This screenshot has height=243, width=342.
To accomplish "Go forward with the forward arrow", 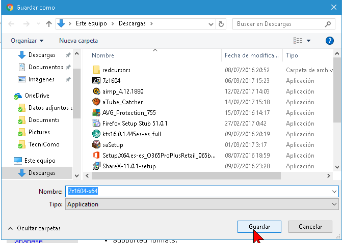I will click(27, 24).
